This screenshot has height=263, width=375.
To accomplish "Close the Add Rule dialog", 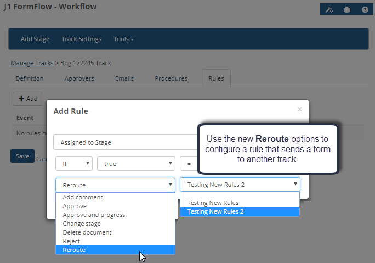I will pos(299,110).
